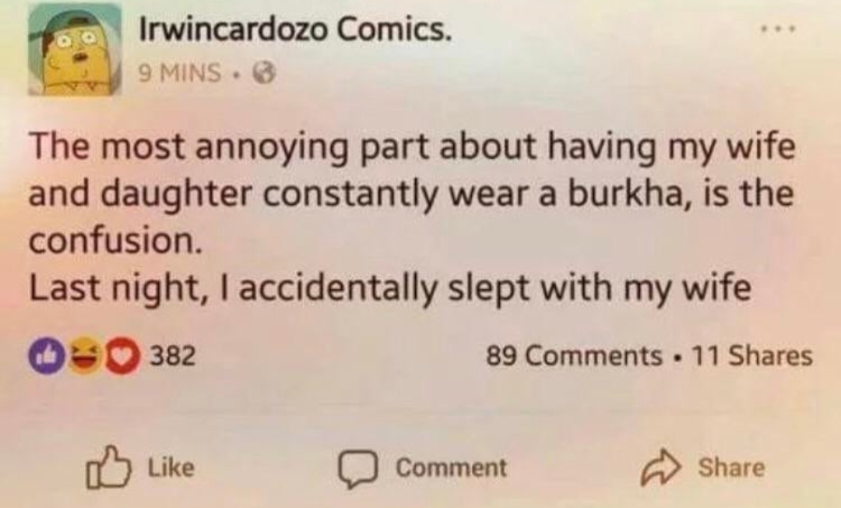The image size is (841, 508).
Task: Click the Like button label
Action: pos(171,467)
